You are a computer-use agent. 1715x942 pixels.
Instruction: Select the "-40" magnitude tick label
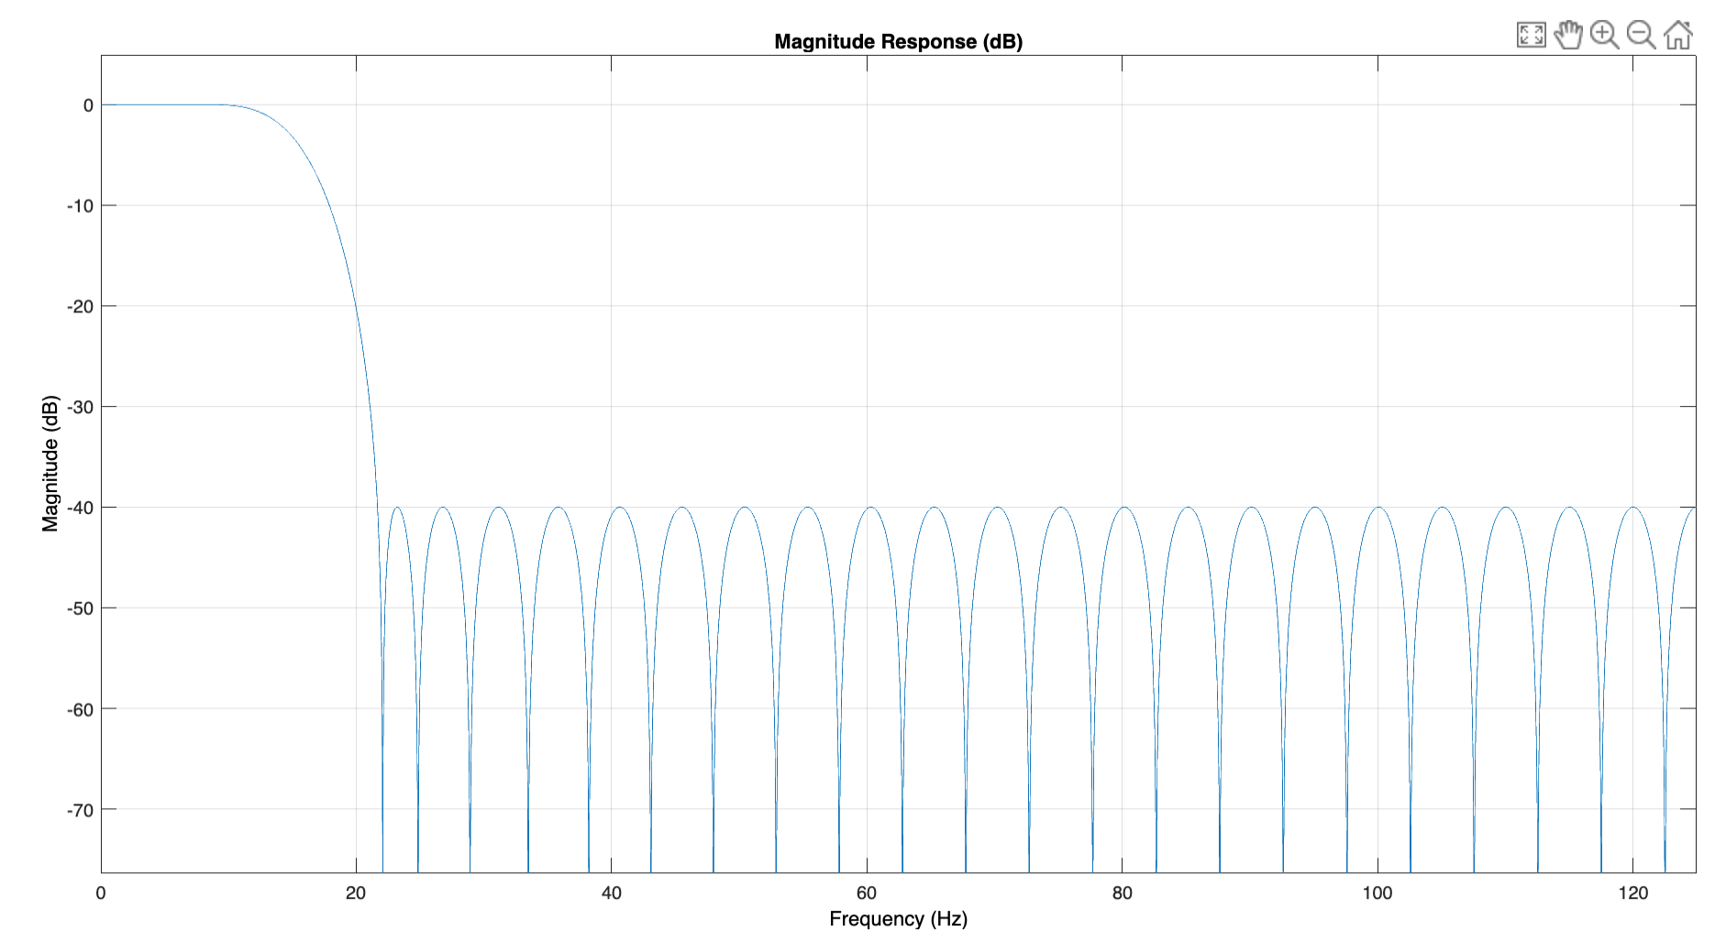pos(80,507)
